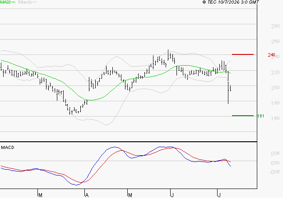Click the 260 price axis label
The image size is (283, 198).
click(275, 41)
